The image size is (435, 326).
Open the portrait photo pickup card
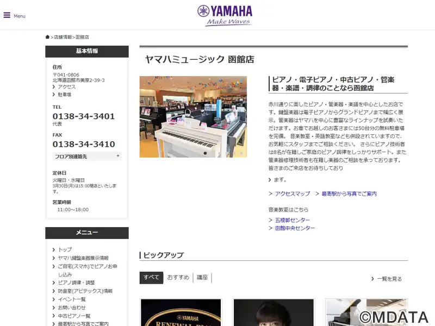pyautogui.click(x=274, y=312)
